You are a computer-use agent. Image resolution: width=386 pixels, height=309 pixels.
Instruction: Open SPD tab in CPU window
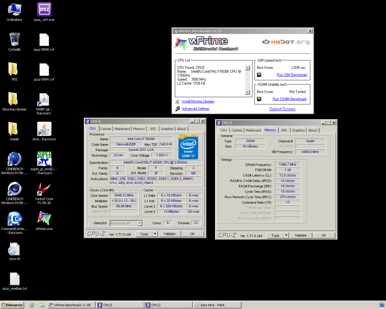153,129
